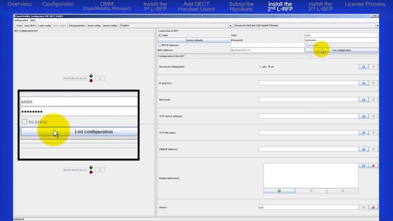Click greyed X icon of the IP address row

(x=373, y=83)
